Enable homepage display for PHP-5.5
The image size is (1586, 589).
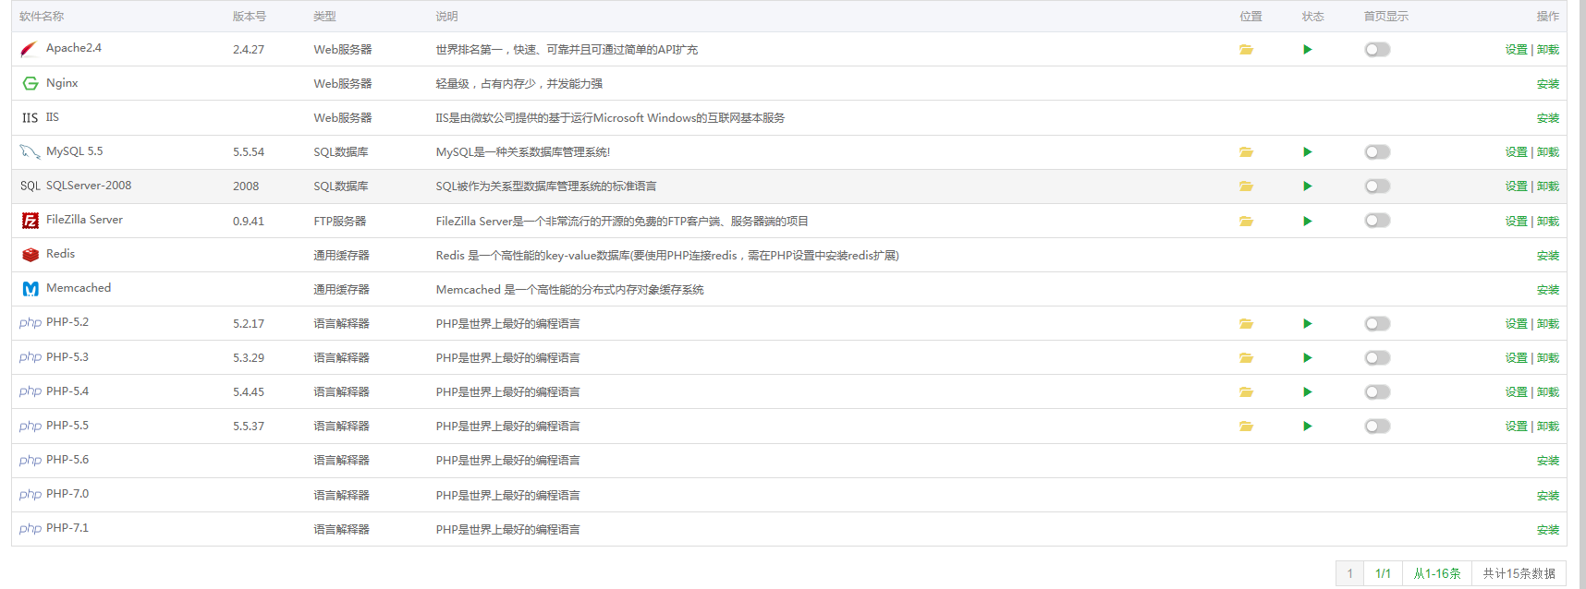pyautogui.click(x=1377, y=427)
